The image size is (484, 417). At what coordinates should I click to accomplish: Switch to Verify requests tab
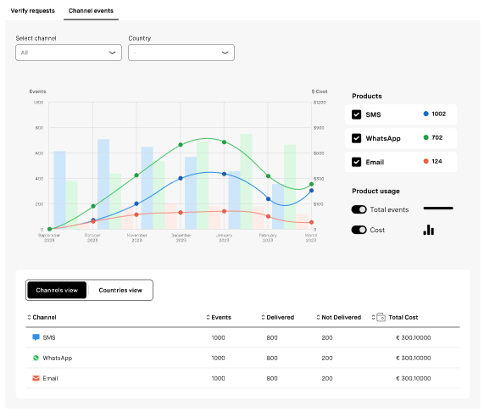pos(33,10)
